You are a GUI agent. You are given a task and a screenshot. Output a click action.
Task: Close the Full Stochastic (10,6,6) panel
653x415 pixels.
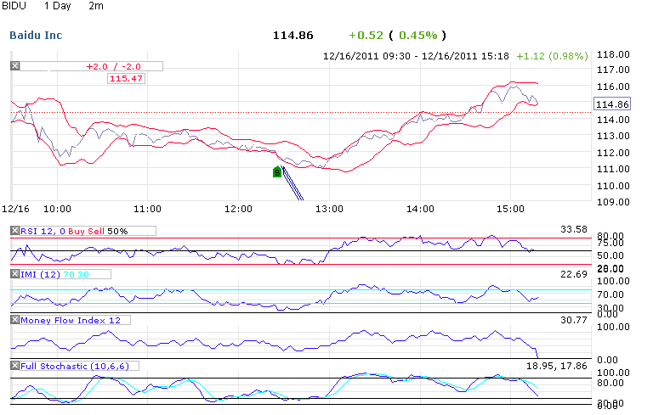coord(15,365)
